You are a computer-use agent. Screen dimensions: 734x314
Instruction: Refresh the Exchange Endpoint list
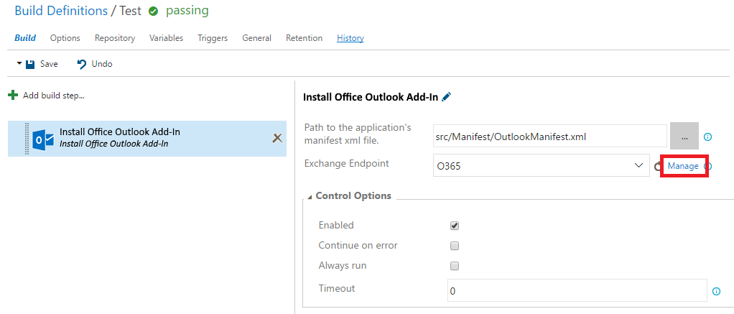click(657, 166)
